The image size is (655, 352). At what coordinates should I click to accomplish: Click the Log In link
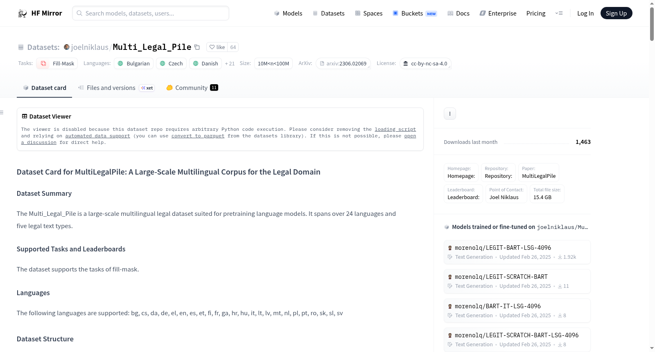(585, 13)
